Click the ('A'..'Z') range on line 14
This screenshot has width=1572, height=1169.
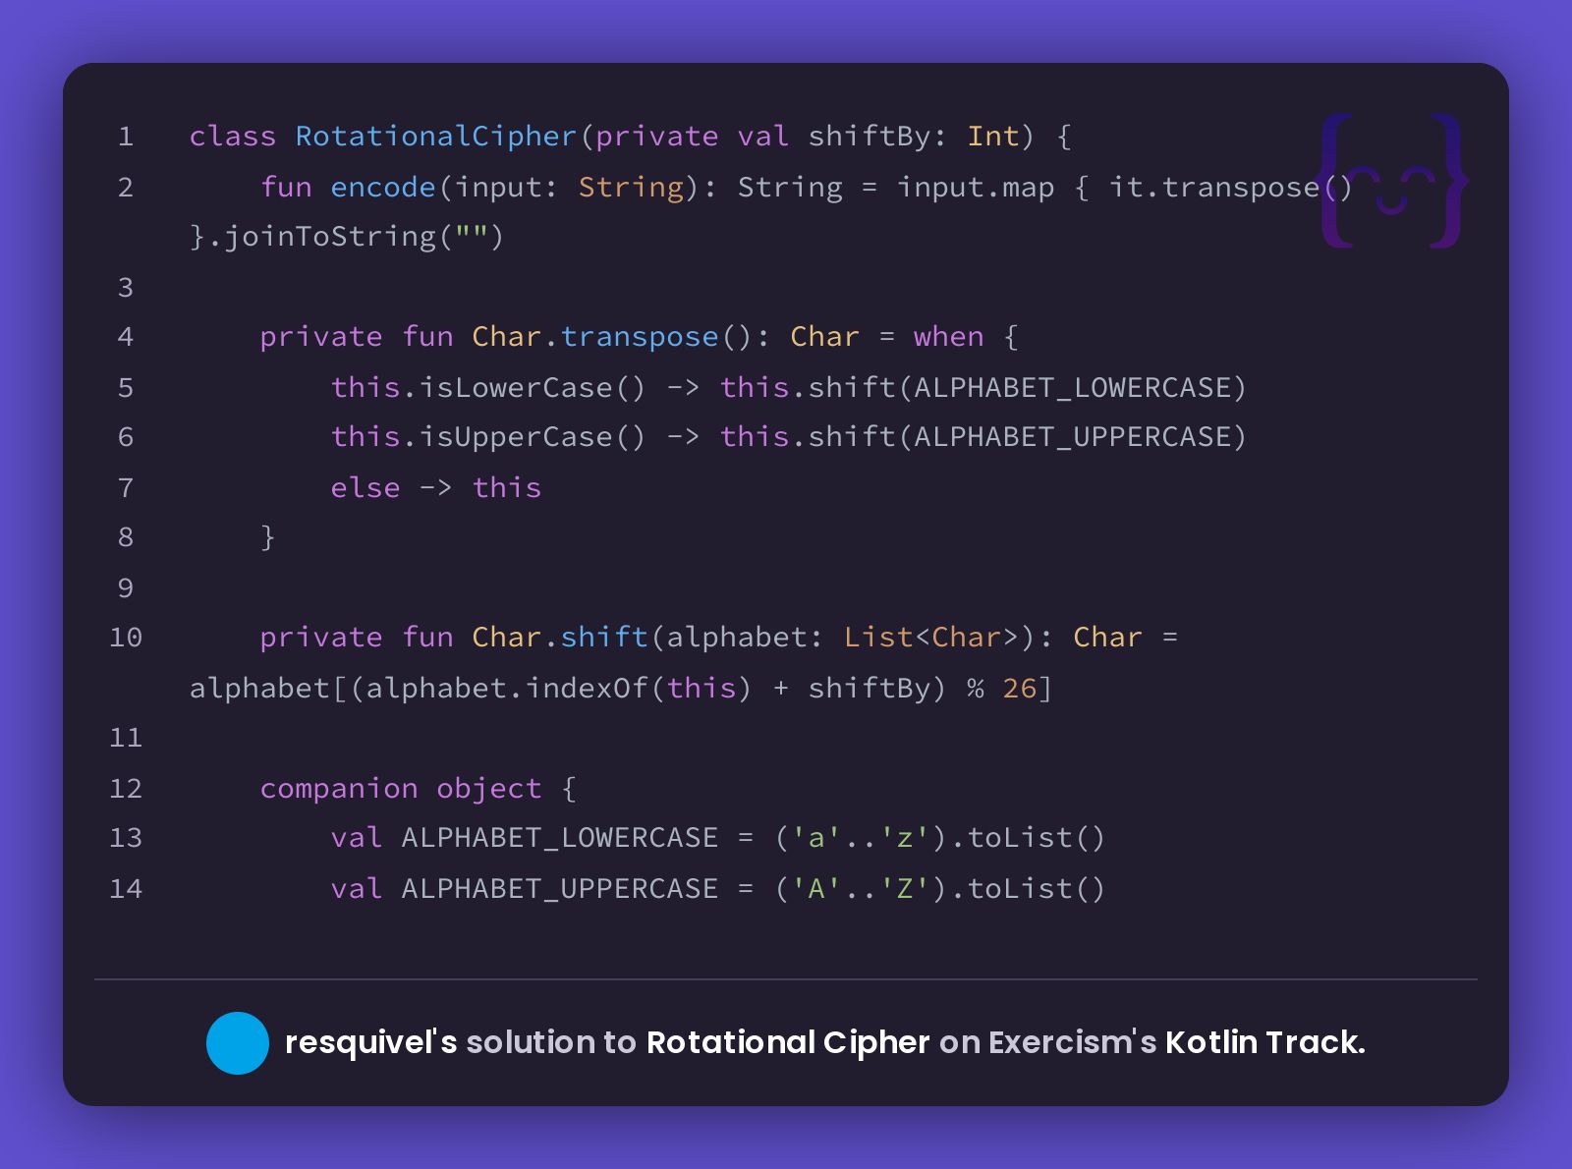(x=861, y=889)
